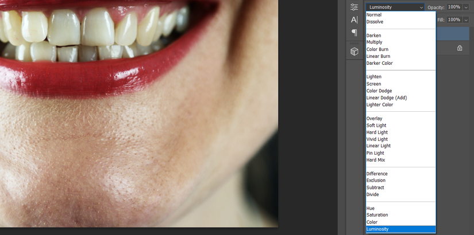Viewport: 474px width, 235px height.
Task: Expand the Fill slider arrow
Action: pyautogui.click(x=466, y=20)
